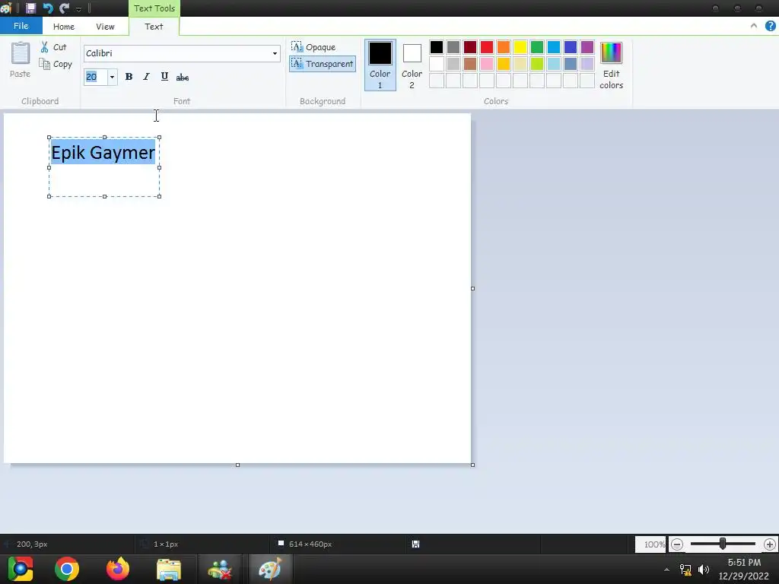Screen dimensions: 779x584
Task: Pick the black color swatch
Action: point(437,47)
